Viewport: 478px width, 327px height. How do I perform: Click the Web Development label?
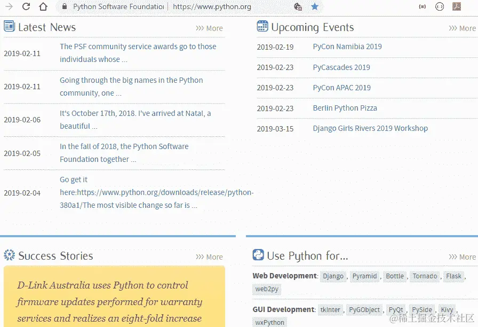click(x=285, y=276)
